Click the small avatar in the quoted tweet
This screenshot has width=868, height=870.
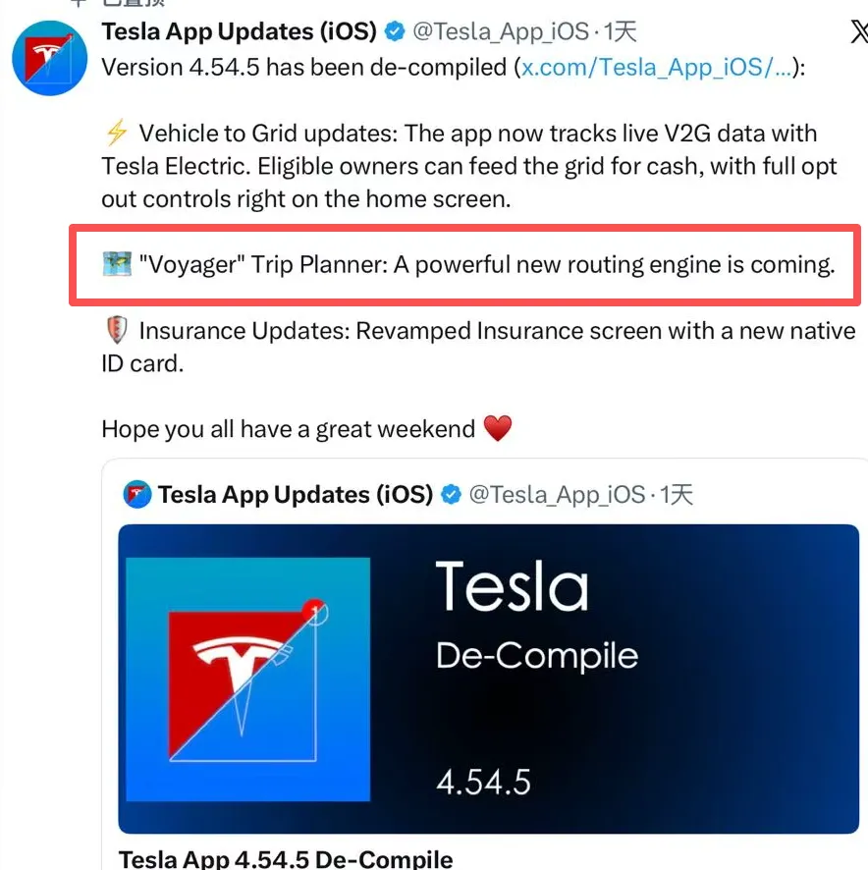click(136, 494)
